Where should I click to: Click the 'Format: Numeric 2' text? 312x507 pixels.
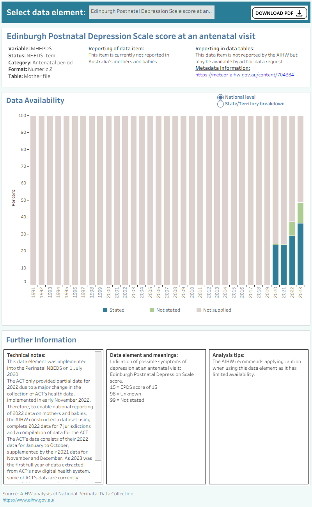[x=30, y=69]
